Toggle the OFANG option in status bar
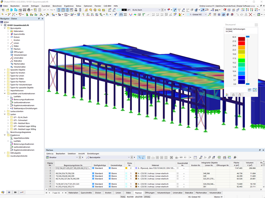 pyautogui.click(x=147, y=197)
